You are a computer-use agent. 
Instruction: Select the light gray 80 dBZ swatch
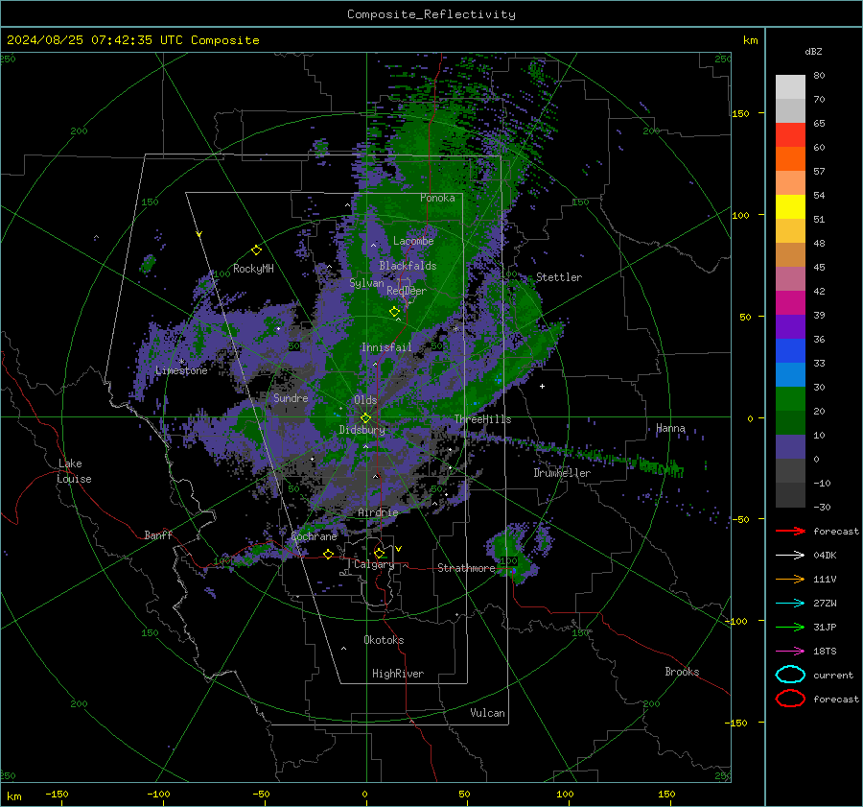(x=790, y=86)
